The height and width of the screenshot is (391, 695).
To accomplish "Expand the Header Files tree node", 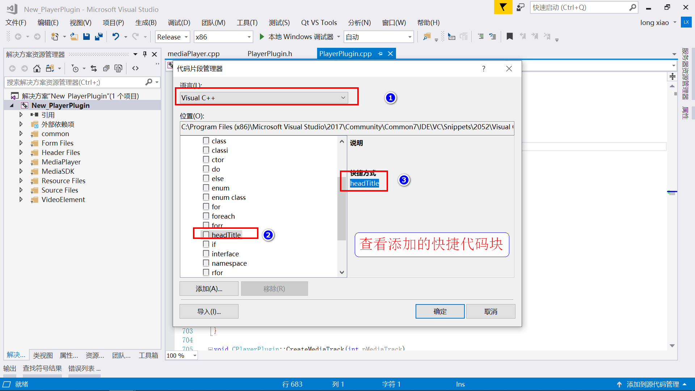I will [x=21, y=152].
